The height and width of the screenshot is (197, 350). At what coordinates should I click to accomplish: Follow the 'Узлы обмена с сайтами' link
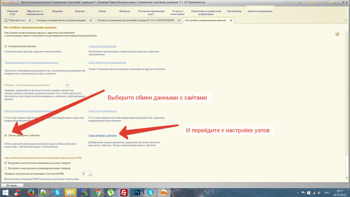103,135
